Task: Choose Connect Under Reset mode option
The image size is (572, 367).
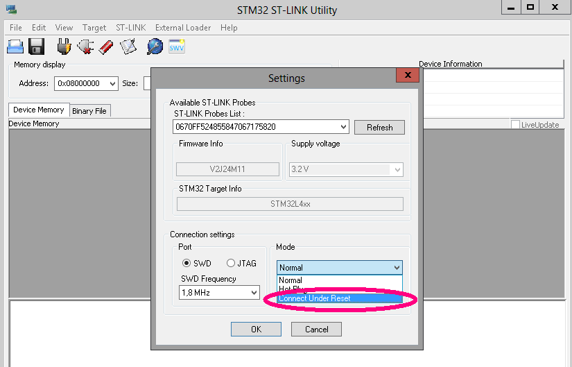Action: [339, 298]
